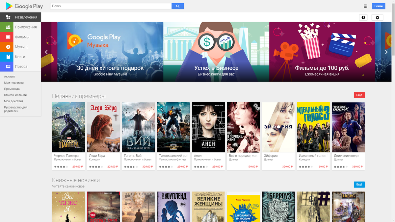Open the Идеальный голос 3 poster

[x=313, y=127]
